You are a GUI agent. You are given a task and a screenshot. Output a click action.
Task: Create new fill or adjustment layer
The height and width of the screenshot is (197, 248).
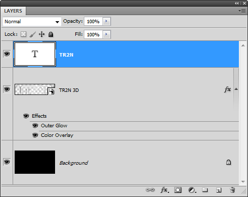point(192,190)
